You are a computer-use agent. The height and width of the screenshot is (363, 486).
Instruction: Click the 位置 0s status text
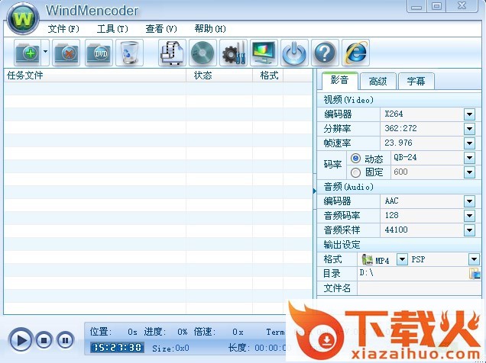tap(113, 332)
